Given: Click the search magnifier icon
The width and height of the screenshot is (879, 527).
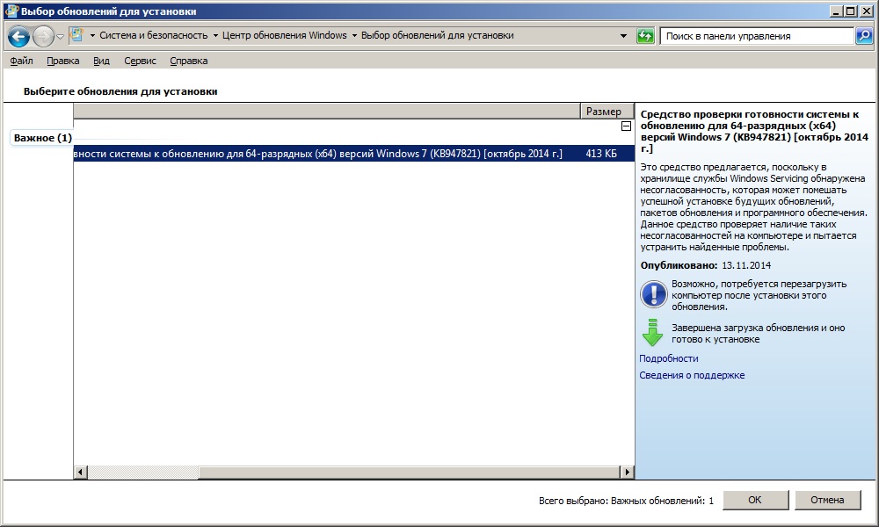Looking at the screenshot, I should pyautogui.click(x=864, y=36).
